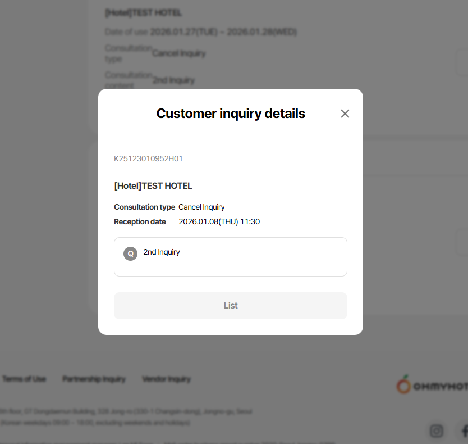The width and height of the screenshot is (468, 444).
Task: Click the Customer inquiry details heading
Action: pyautogui.click(x=231, y=114)
